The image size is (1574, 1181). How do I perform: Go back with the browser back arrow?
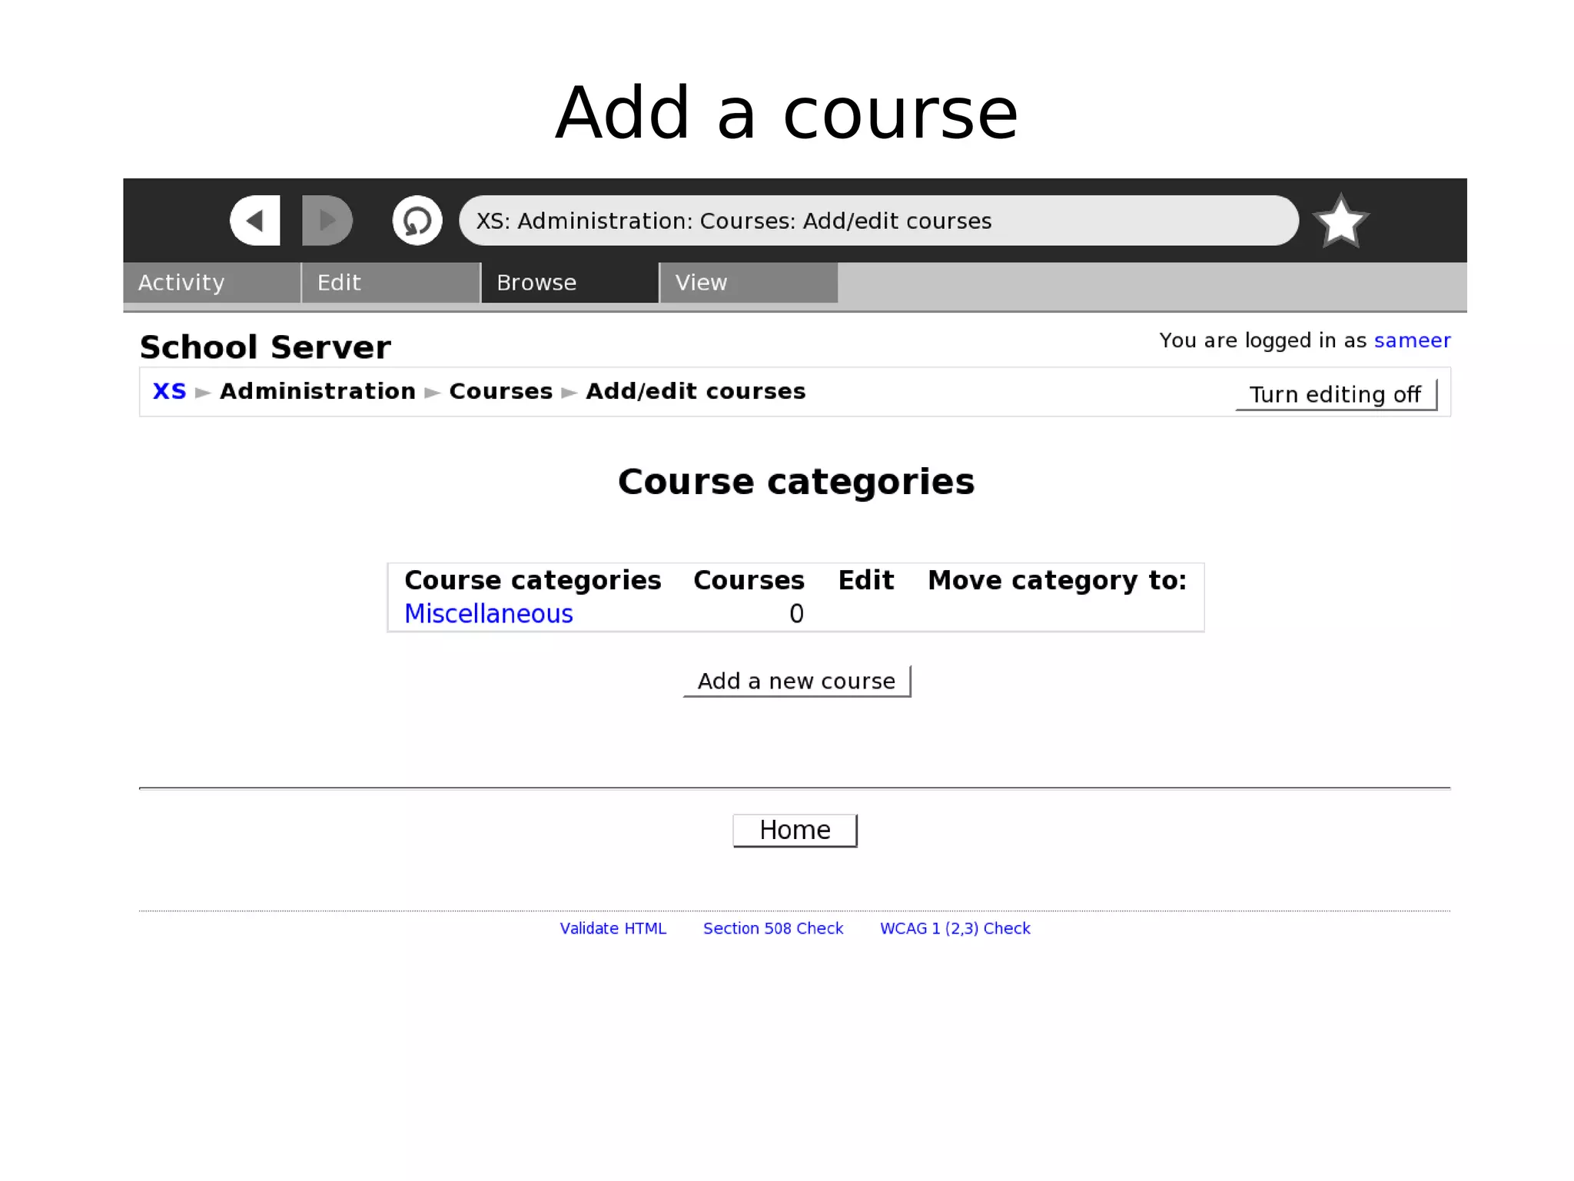point(254,221)
